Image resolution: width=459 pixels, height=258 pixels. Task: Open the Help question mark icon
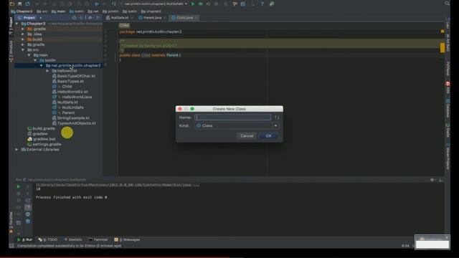262,4
